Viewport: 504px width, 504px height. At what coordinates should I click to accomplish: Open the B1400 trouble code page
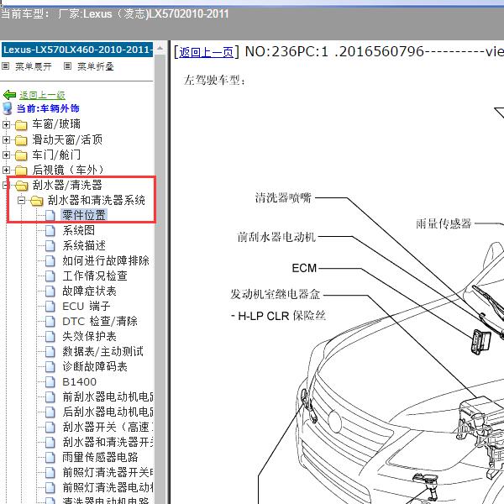[80, 381]
